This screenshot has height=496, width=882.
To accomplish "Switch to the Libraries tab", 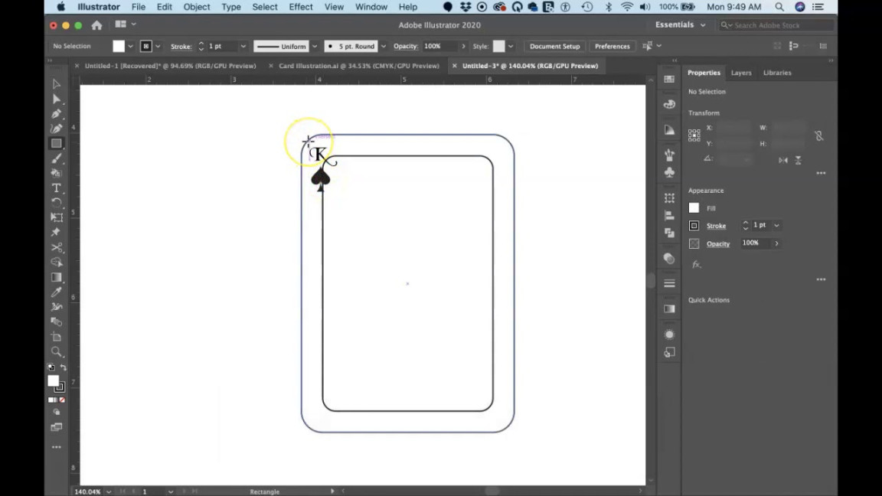I will (x=777, y=73).
